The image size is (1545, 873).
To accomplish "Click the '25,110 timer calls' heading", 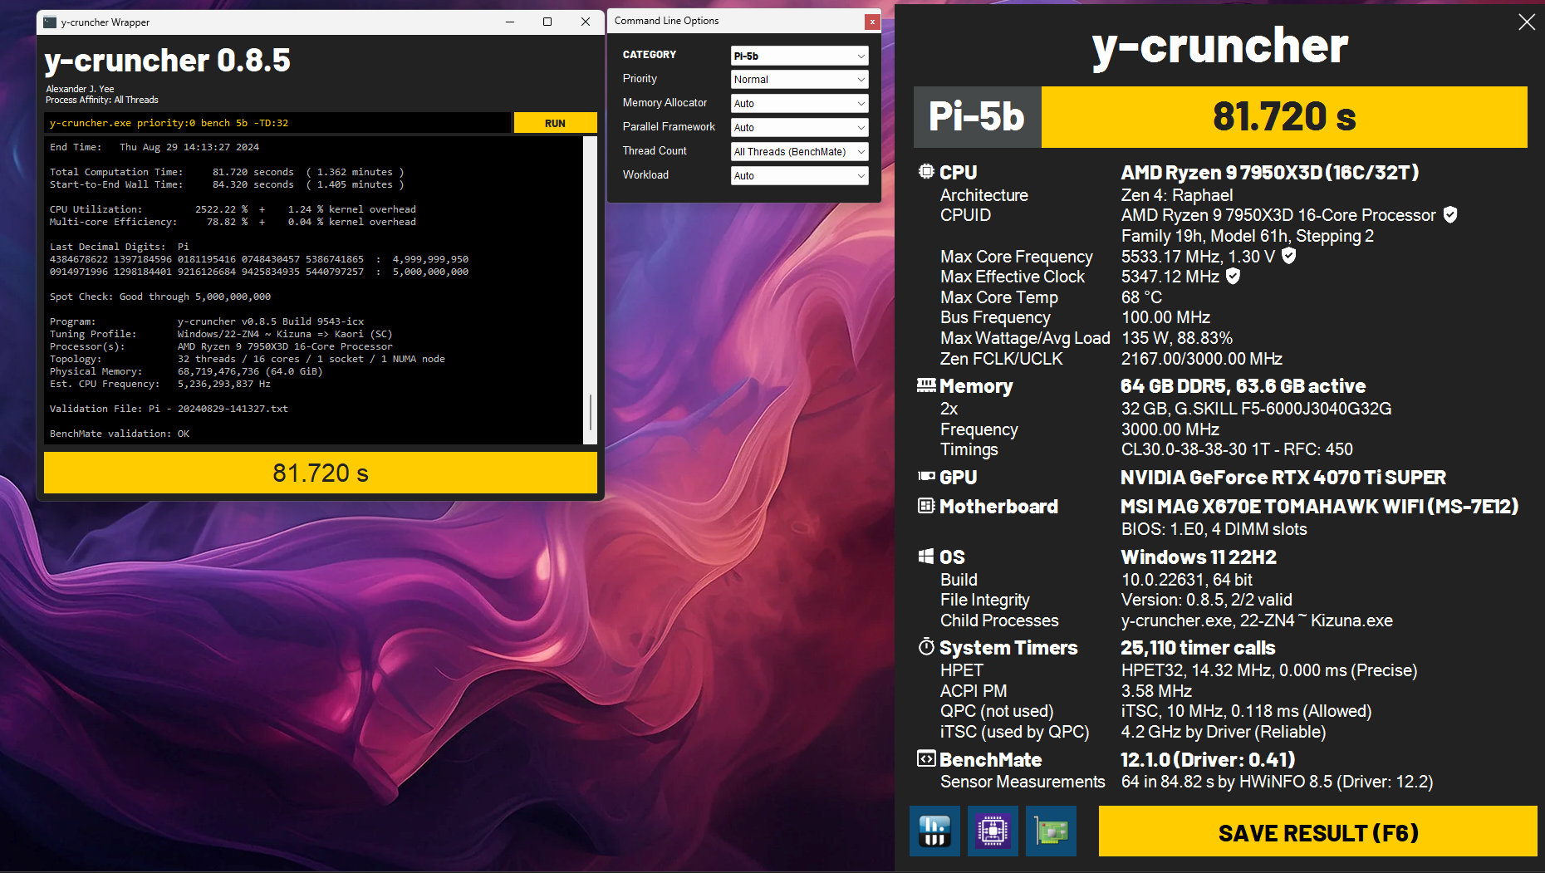I will (x=1198, y=648).
